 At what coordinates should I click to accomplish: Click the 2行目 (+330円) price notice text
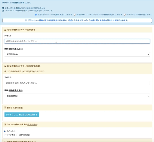26,71
